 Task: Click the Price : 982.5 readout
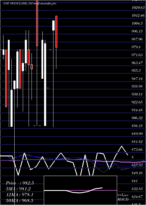tap(20, 183)
